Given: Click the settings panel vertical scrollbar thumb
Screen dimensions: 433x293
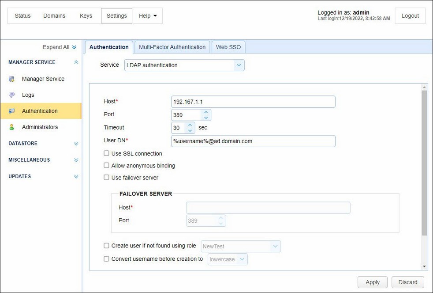Looking at the screenshot, I should 424,163.
